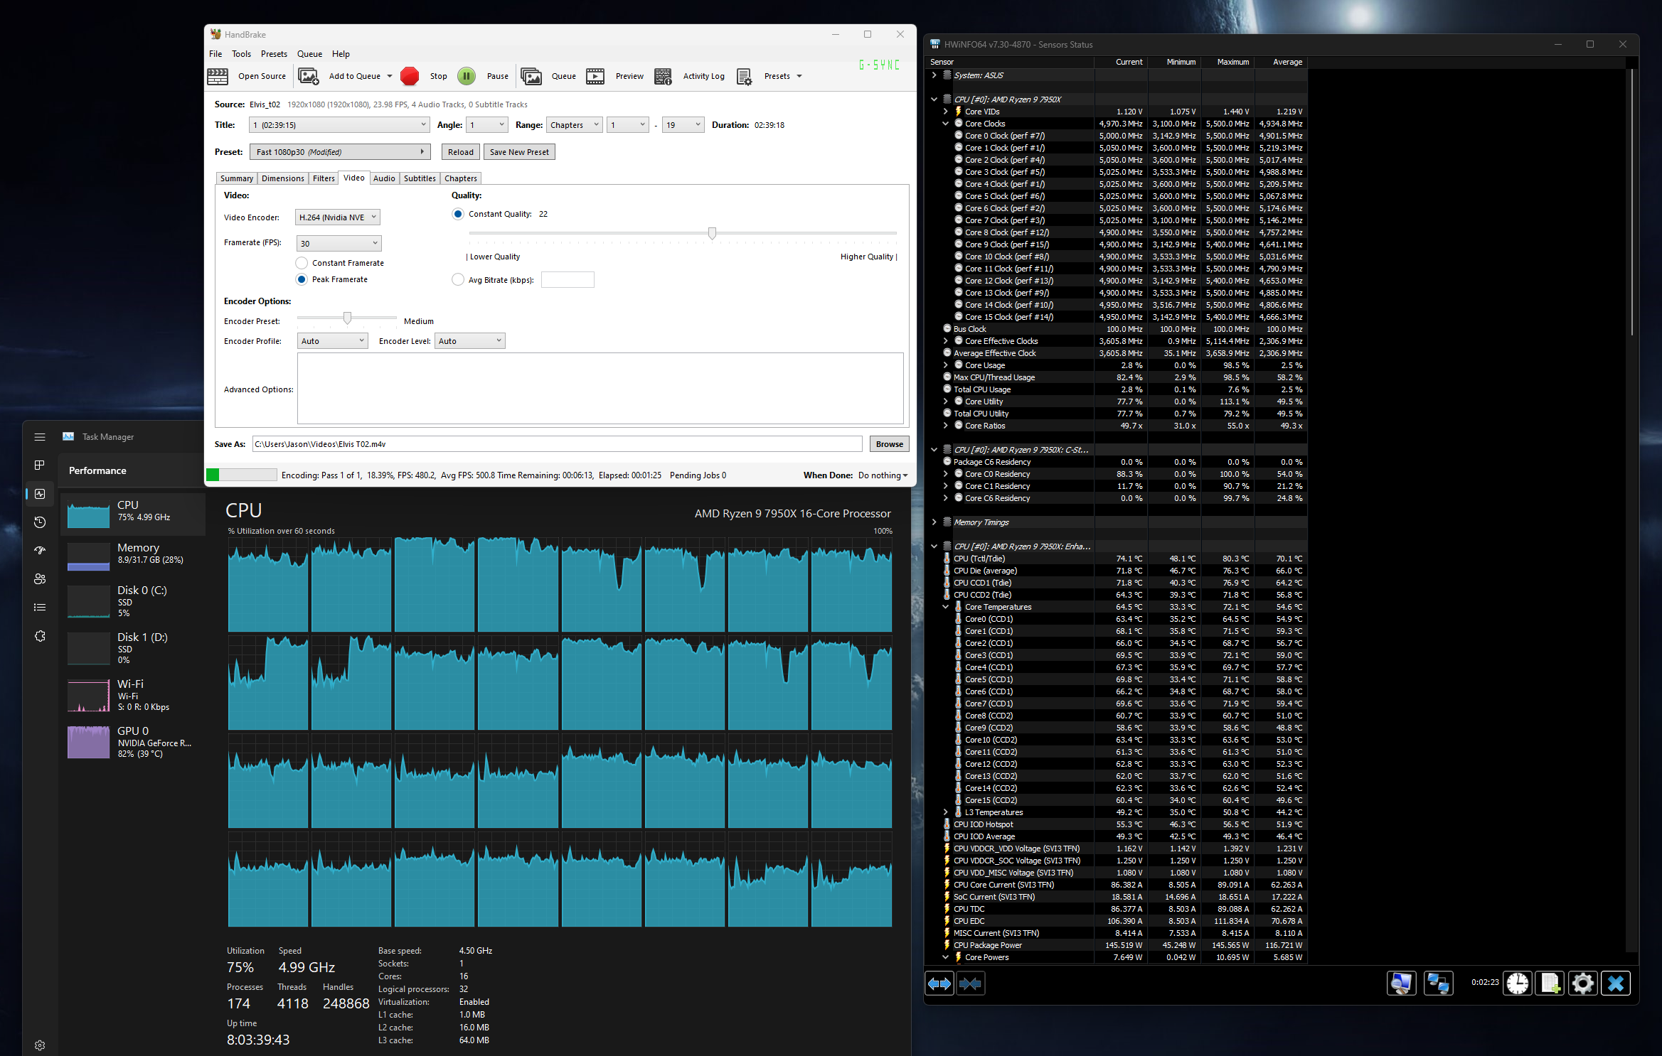Viewport: 1662px width, 1056px height.
Task: Select Constant Quality radio button
Action: (x=458, y=214)
